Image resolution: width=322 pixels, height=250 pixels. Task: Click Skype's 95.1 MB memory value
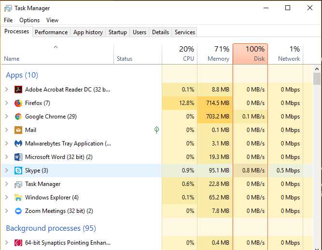[219, 171]
